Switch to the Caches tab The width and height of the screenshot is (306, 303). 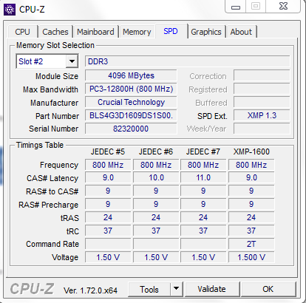click(55, 32)
